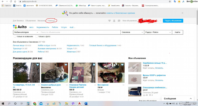198x106 pixels.
Task: Open the Животные category link
Action: click(71, 52)
